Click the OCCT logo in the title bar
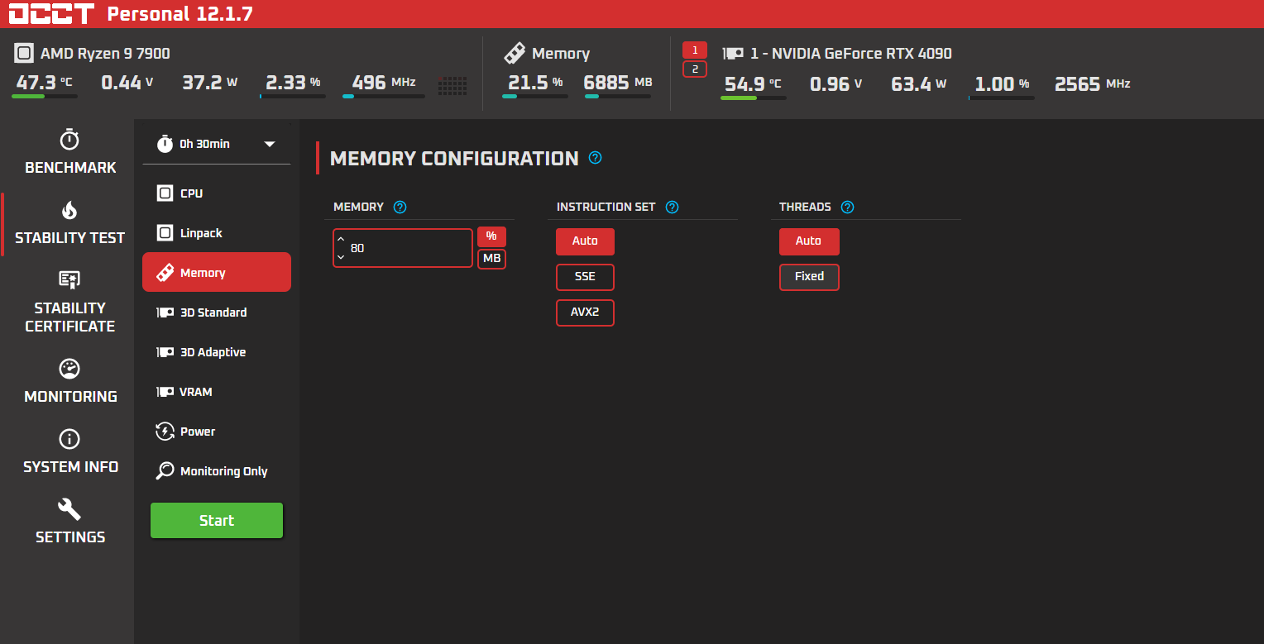 pos(50,14)
